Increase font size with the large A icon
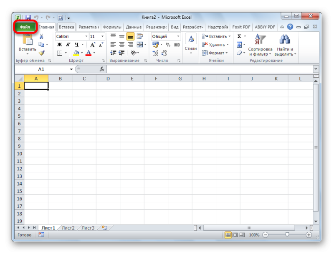 tap(93, 45)
